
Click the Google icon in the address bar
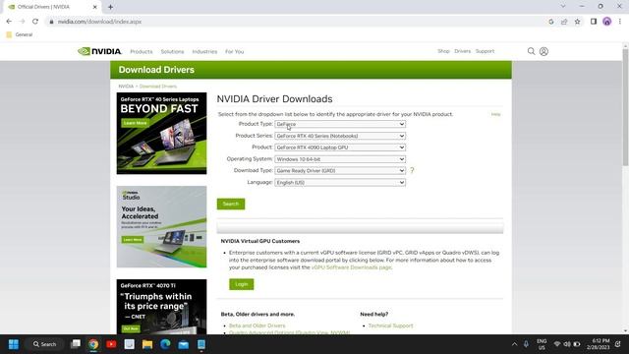click(x=551, y=22)
